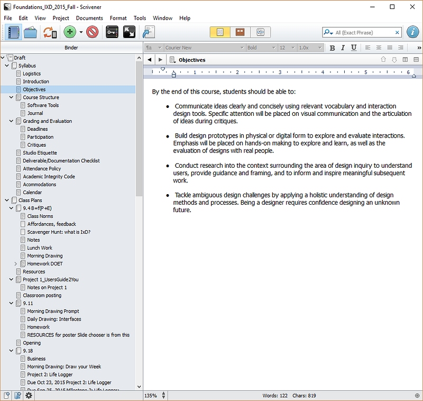Toggle Bold formatting button
The height and width of the screenshot is (401, 423).
click(x=333, y=48)
